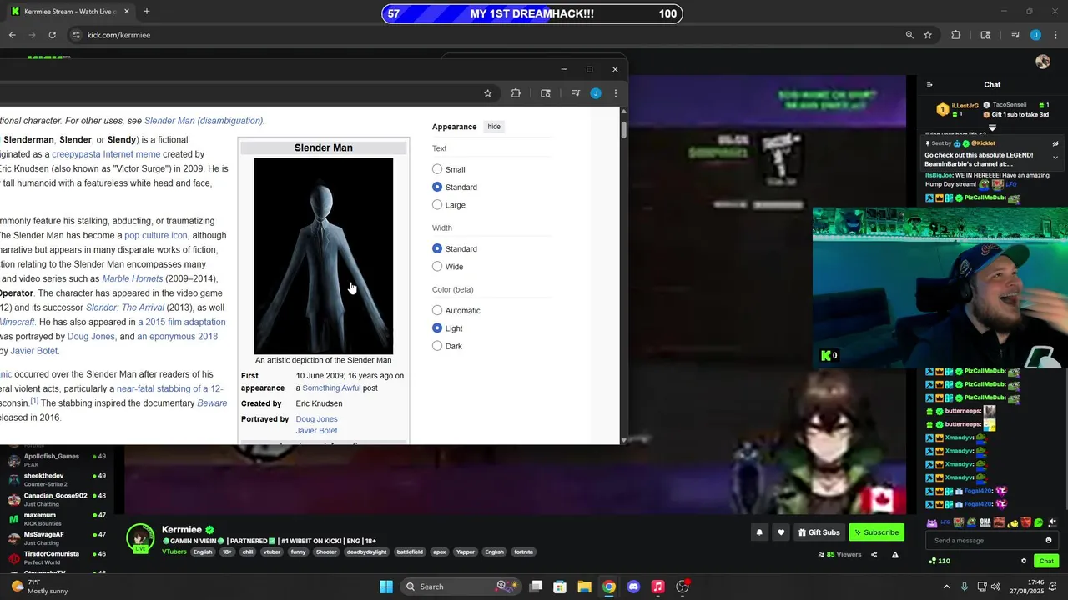This screenshot has height=600, width=1068.
Task: Expand the pinned Kicklet message chevron
Action: click(x=1055, y=157)
